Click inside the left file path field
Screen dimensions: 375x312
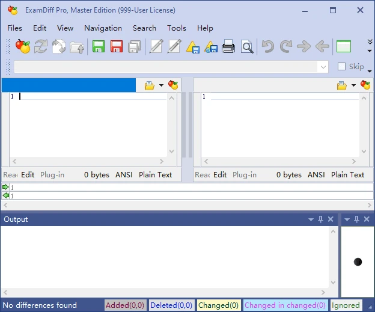point(69,85)
